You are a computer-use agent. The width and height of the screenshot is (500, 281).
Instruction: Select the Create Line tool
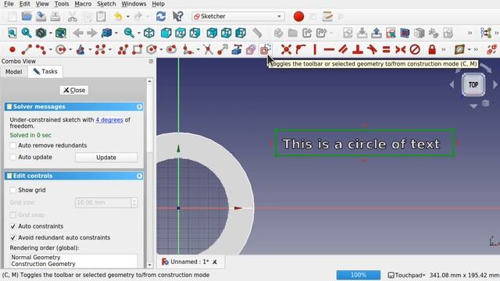pyautogui.click(x=27, y=50)
